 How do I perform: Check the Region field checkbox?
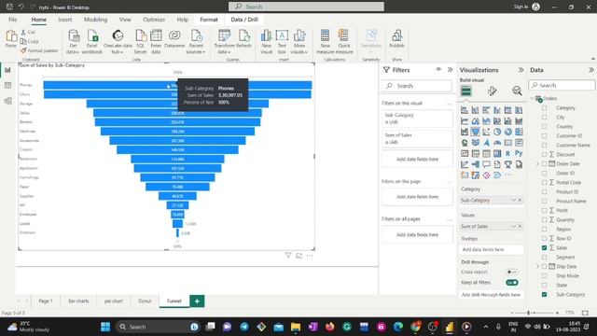point(545,229)
